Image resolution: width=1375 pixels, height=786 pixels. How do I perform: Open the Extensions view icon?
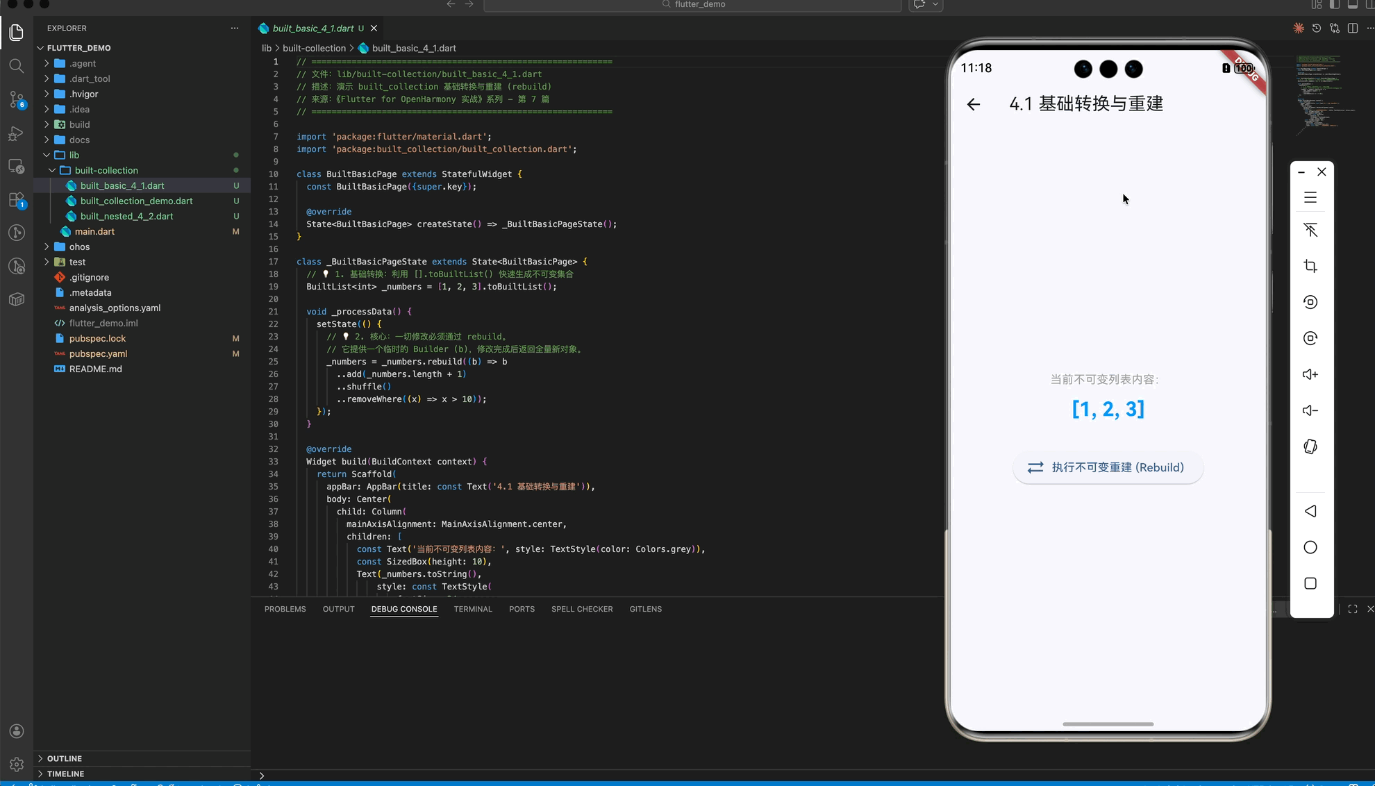pos(17,200)
